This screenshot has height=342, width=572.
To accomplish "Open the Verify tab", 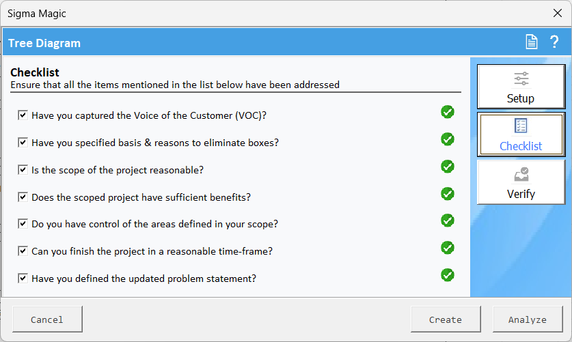I will tap(521, 182).
